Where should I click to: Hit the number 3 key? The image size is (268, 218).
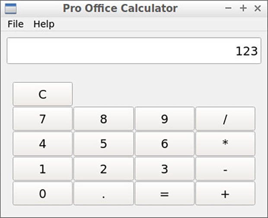pos(164,169)
